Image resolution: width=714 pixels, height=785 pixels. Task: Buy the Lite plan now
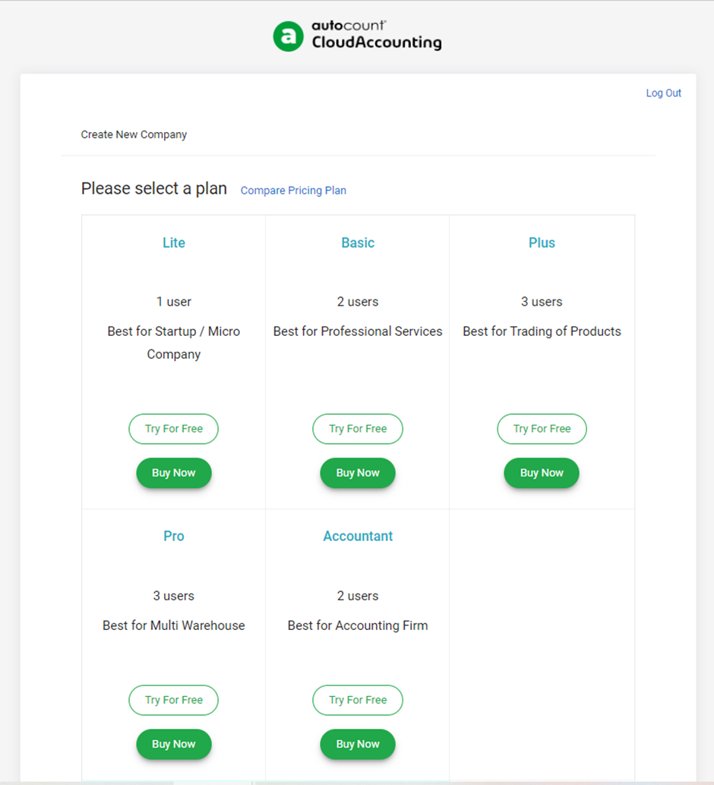(174, 473)
